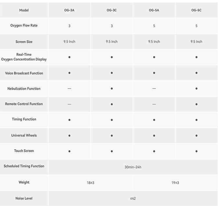Click the 30min-24h value cell

click(x=133, y=167)
